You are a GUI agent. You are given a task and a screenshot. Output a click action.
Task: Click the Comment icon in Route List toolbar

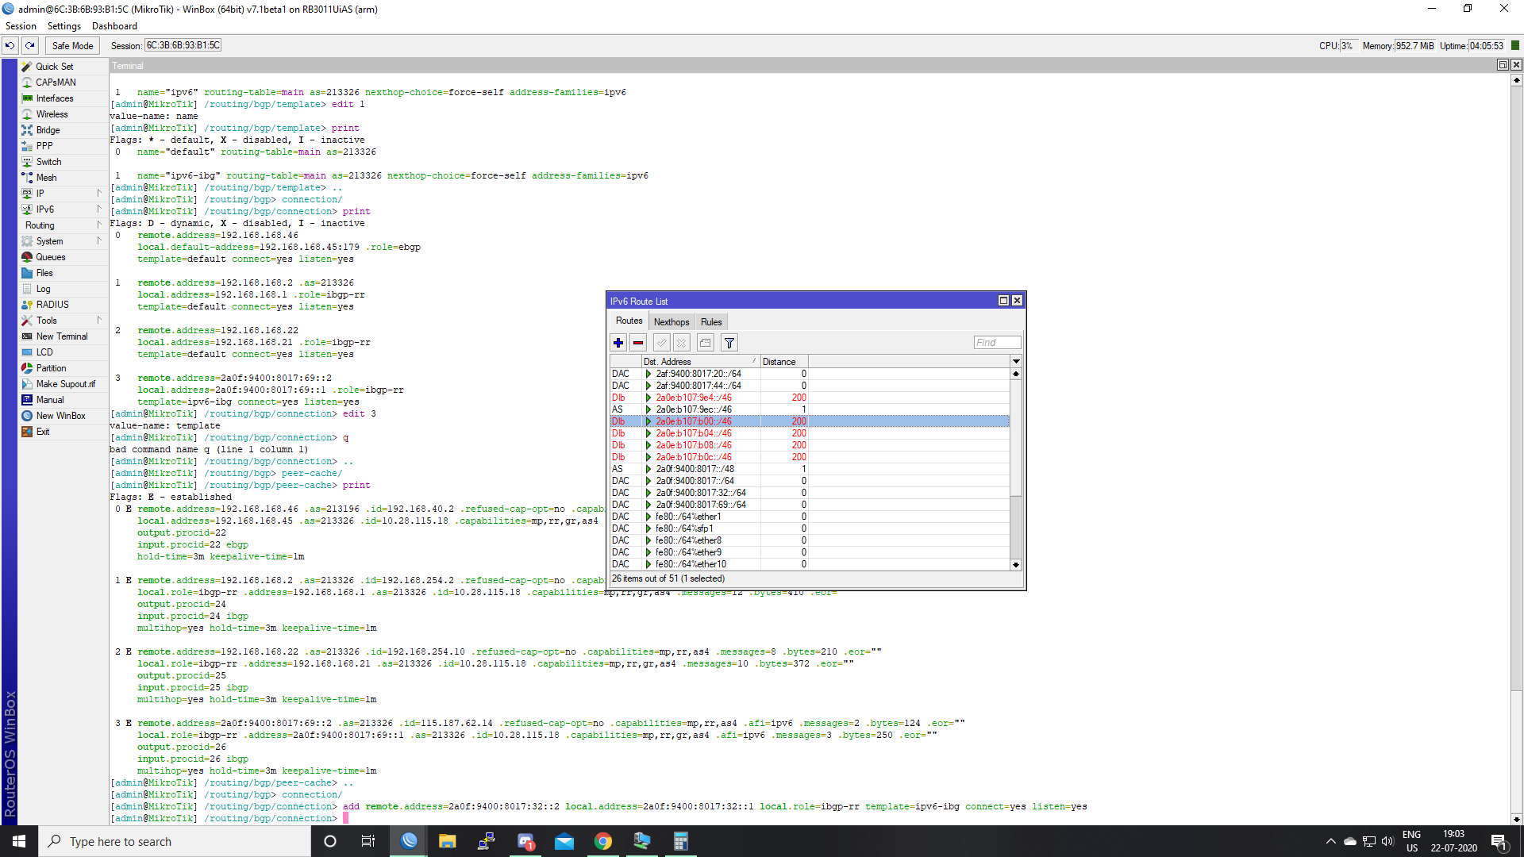[705, 343]
